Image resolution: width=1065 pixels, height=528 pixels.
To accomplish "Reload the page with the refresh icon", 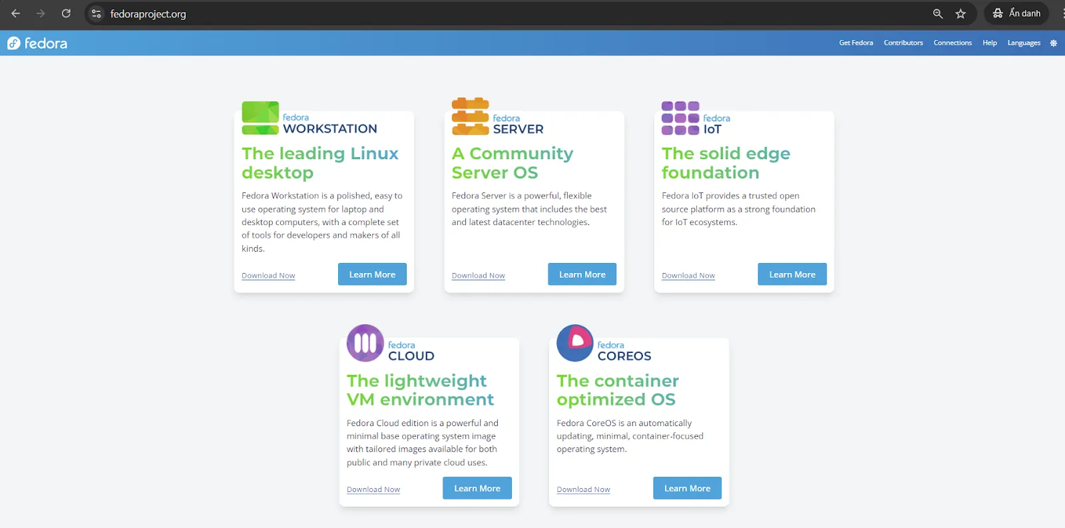I will (66, 13).
